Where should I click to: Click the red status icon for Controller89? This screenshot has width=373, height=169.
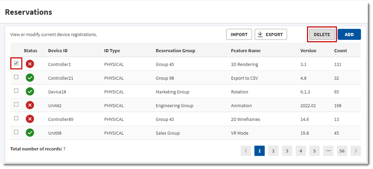click(30, 119)
